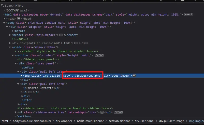Open event badge on sidebar-menu tree ul

point(118,112)
